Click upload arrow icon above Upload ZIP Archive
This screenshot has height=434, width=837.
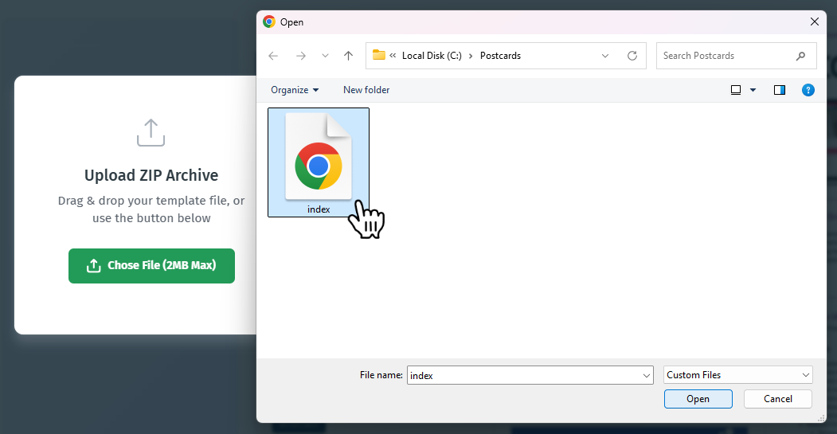click(151, 132)
